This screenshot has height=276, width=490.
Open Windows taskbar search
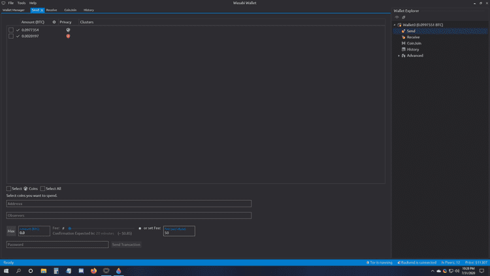pyautogui.click(x=18, y=271)
